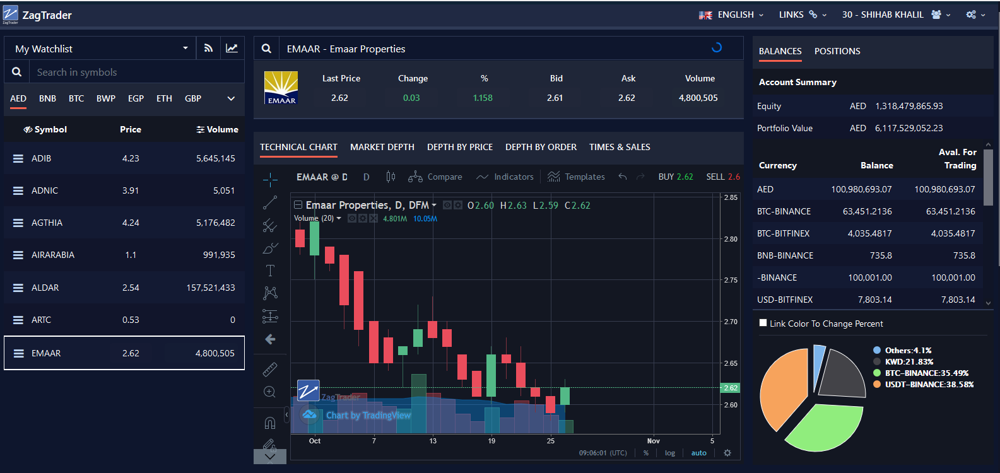Open chart settings gear at bottom
The height and width of the screenshot is (473, 1000).
[727, 453]
